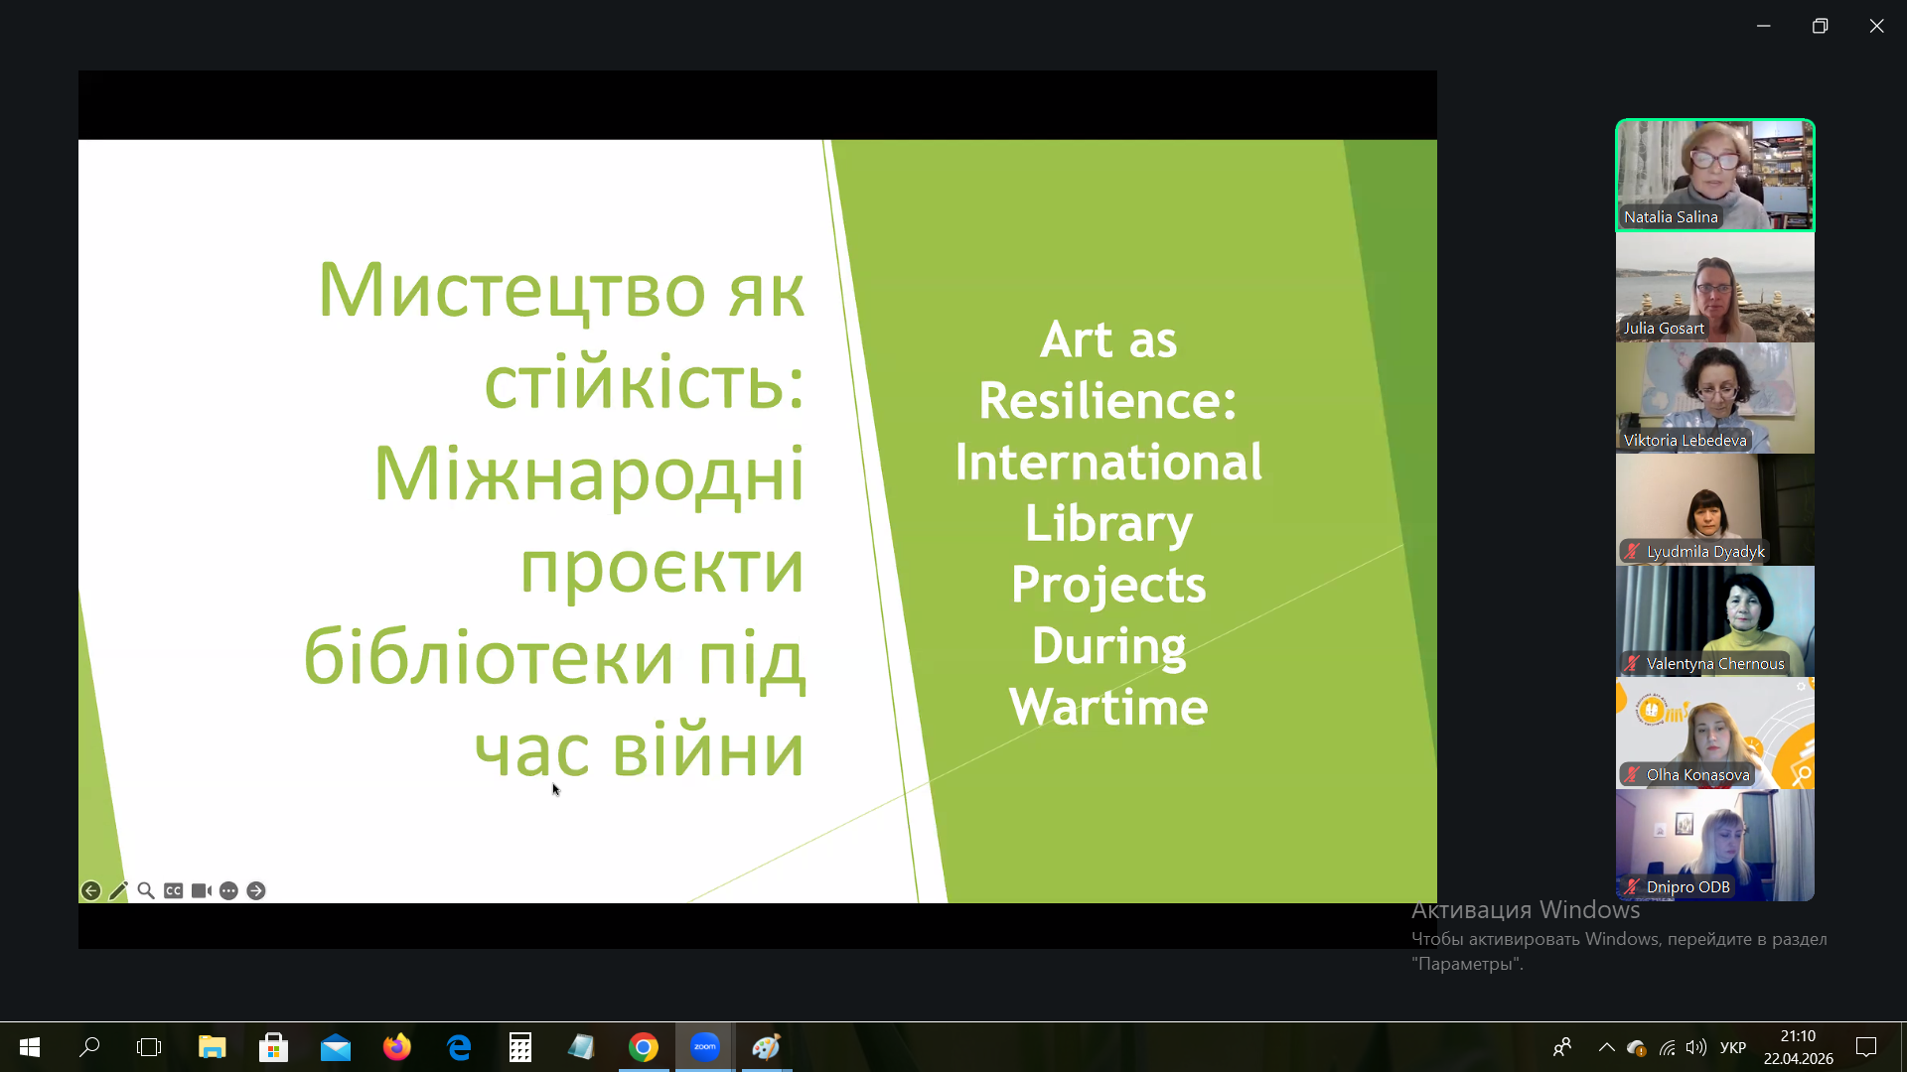Open Dnipro ODB participant tile
The height and width of the screenshot is (1072, 1907).
1715,846
